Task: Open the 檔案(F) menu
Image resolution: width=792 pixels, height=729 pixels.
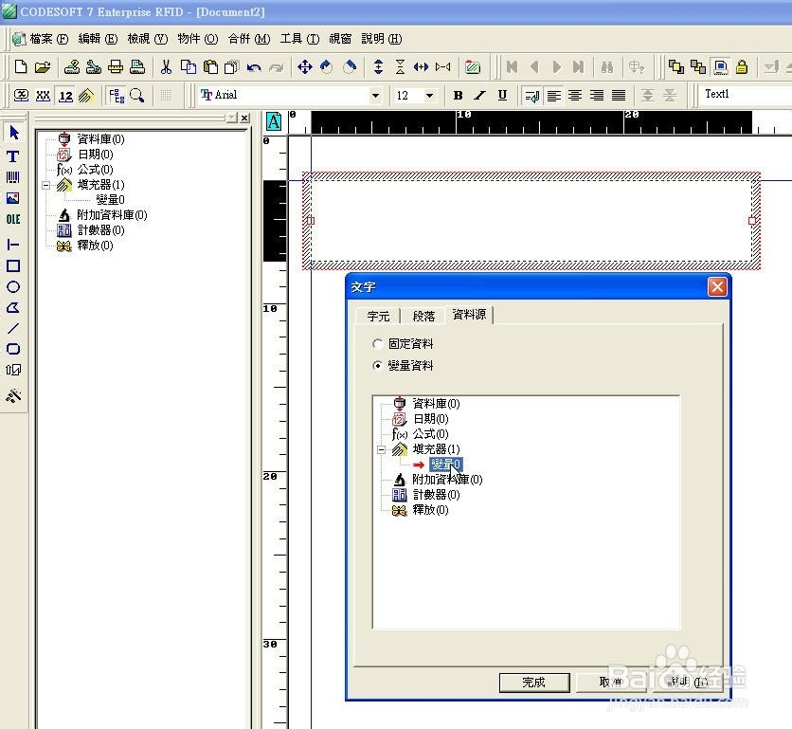Action: 48,39
